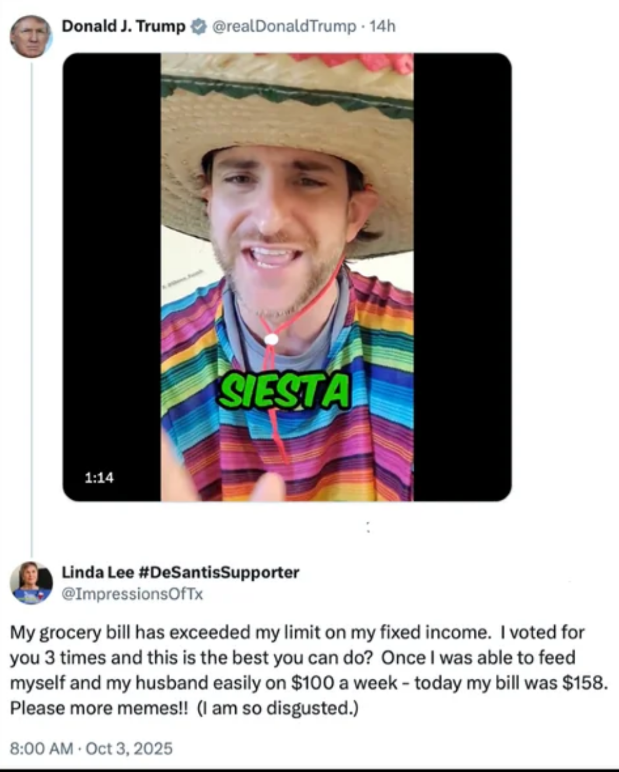Screen dimensions: 619x772
Task: Click the blue verified badge icon
Action: click(198, 26)
